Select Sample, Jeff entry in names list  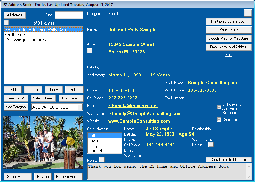pos(43,29)
